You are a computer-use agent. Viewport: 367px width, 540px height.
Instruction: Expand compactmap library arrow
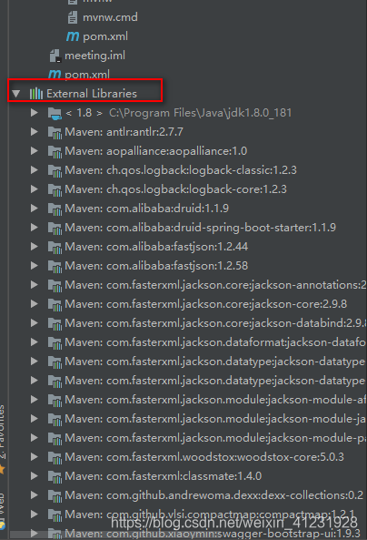(x=34, y=514)
